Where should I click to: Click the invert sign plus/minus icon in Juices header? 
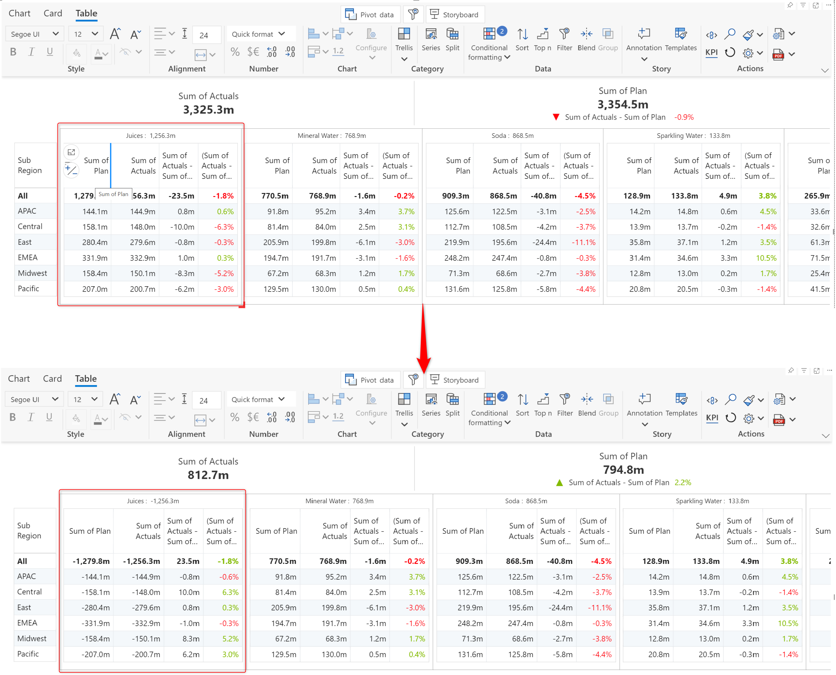click(71, 170)
